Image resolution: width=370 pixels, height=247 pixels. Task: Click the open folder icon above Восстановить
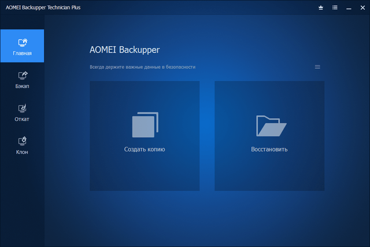[269, 126]
